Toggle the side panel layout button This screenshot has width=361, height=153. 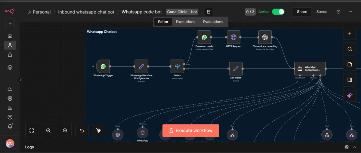(350, 80)
